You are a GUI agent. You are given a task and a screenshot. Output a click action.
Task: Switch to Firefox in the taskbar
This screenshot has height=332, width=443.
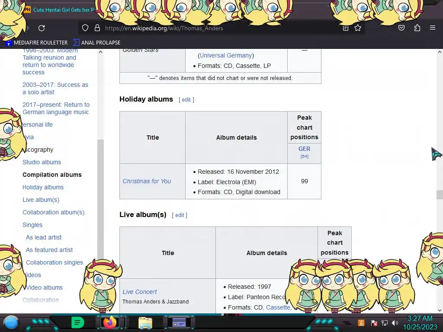[110, 322]
